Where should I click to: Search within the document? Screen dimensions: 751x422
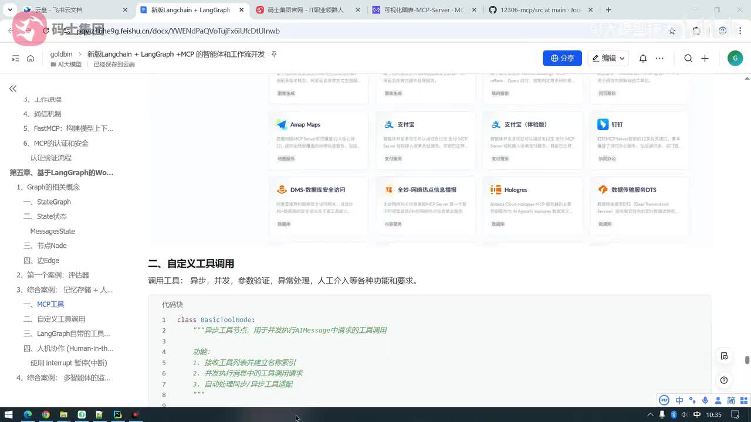click(x=688, y=58)
